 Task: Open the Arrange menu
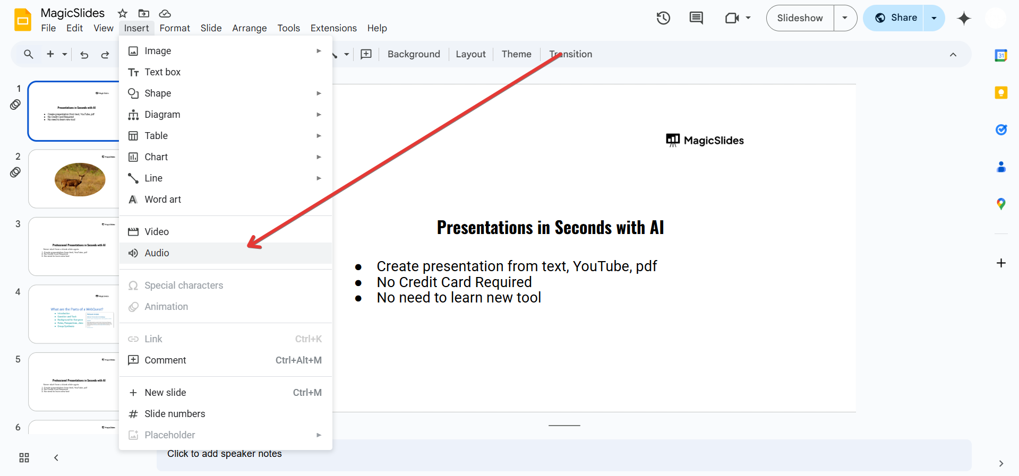pyautogui.click(x=250, y=28)
